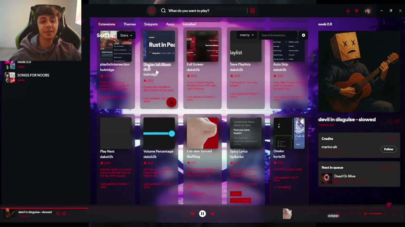Click the Installed label on Oneko card

point(282,187)
